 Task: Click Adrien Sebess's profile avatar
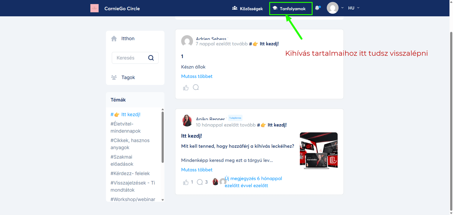click(x=187, y=41)
